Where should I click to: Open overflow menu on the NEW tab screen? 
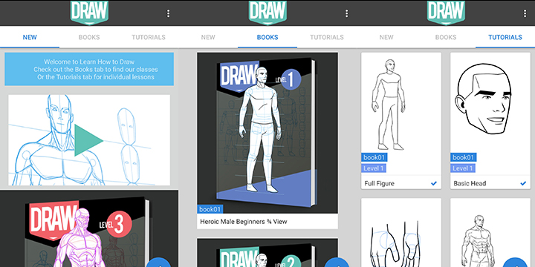(168, 13)
